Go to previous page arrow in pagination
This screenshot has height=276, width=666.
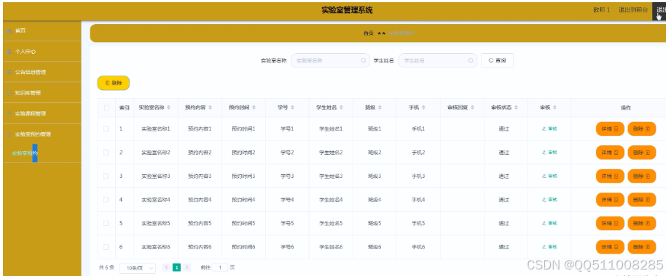166,267
